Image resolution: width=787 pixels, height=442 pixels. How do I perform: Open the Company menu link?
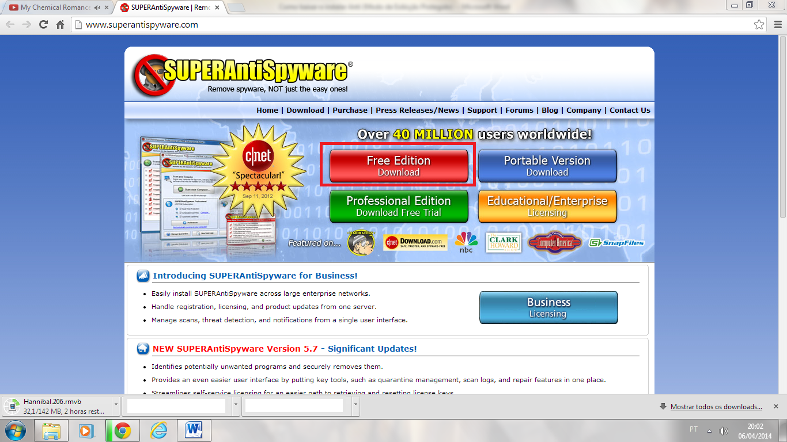[x=584, y=110]
